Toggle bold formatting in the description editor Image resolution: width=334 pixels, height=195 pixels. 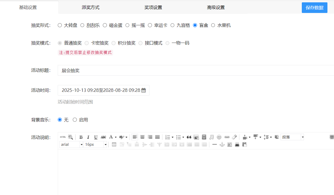tap(81, 137)
